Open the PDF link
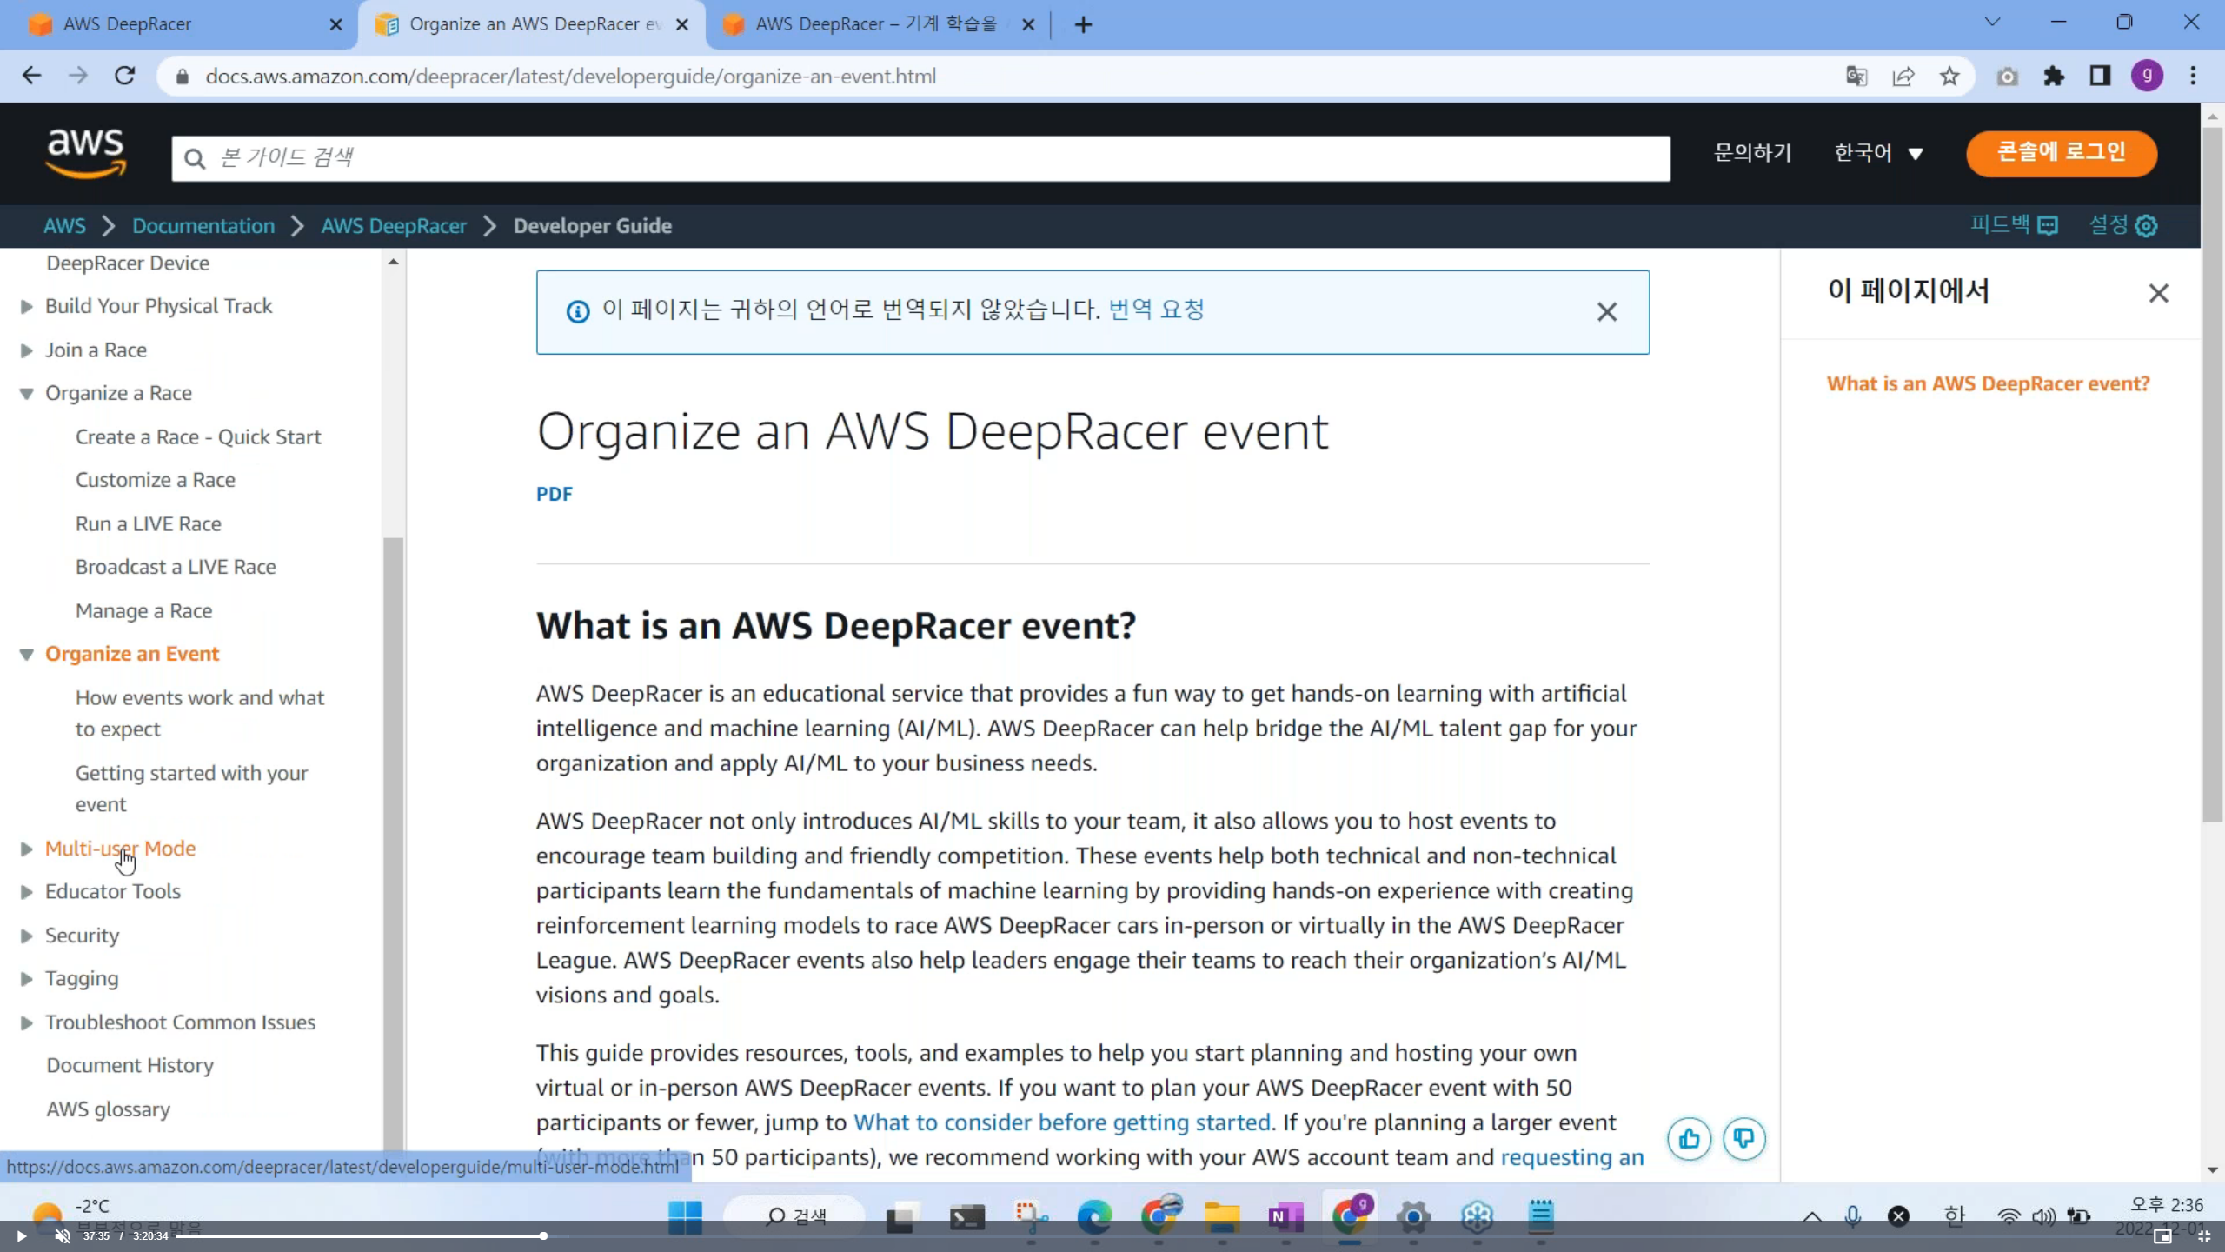The image size is (2225, 1252). 554,494
